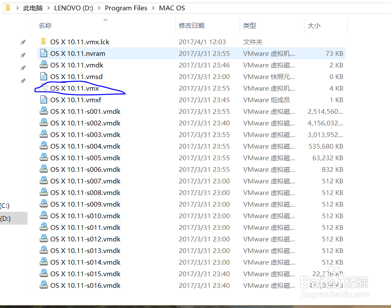Click the OS X 10.11-s010.vmdk disk icon

click(x=44, y=216)
